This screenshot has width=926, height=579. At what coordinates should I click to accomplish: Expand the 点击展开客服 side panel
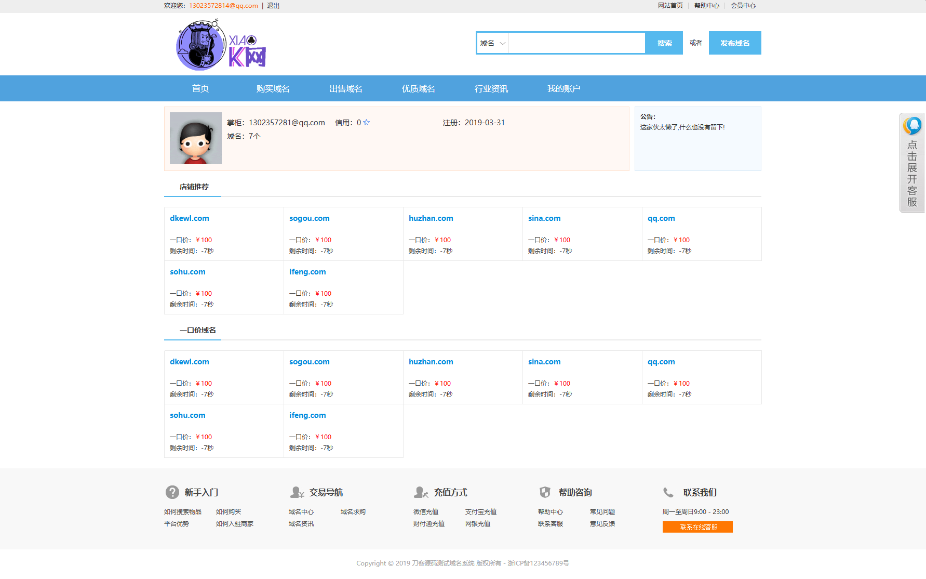tap(912, 163)
